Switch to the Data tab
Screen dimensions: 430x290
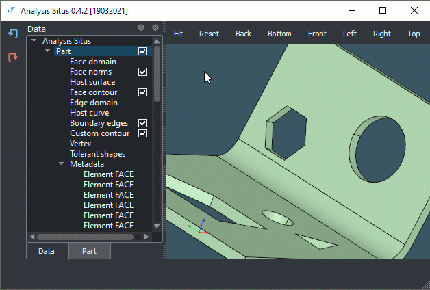click(x=47, y=251)
